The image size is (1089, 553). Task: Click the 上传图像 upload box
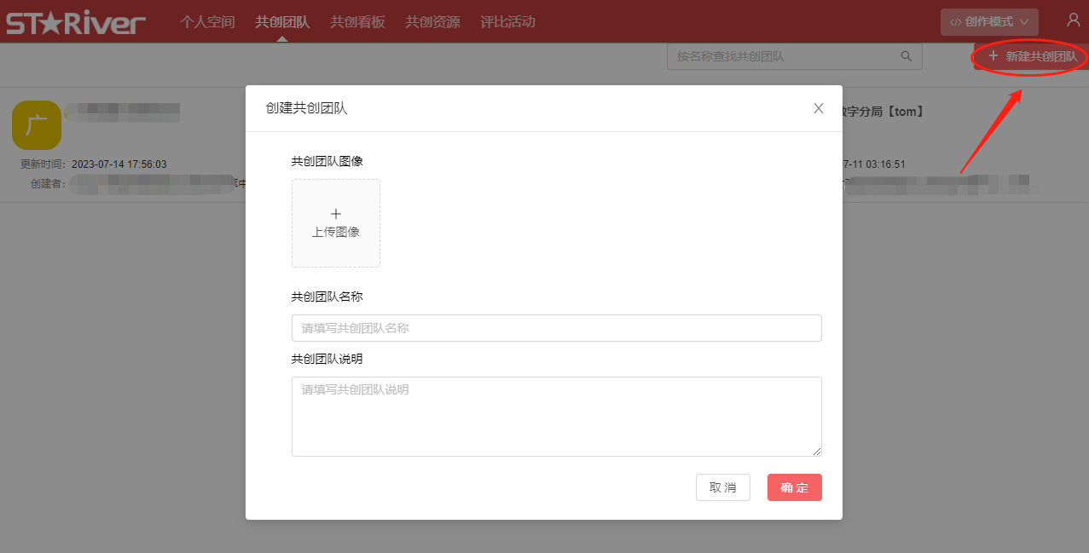click(336, 223)
